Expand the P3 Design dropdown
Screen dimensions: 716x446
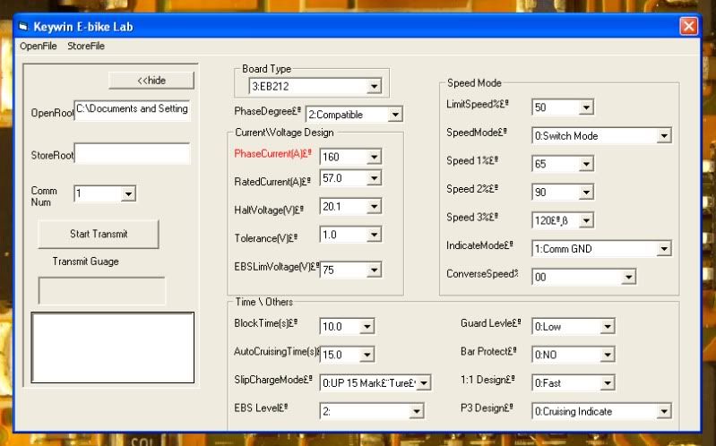tap(664, 411)
